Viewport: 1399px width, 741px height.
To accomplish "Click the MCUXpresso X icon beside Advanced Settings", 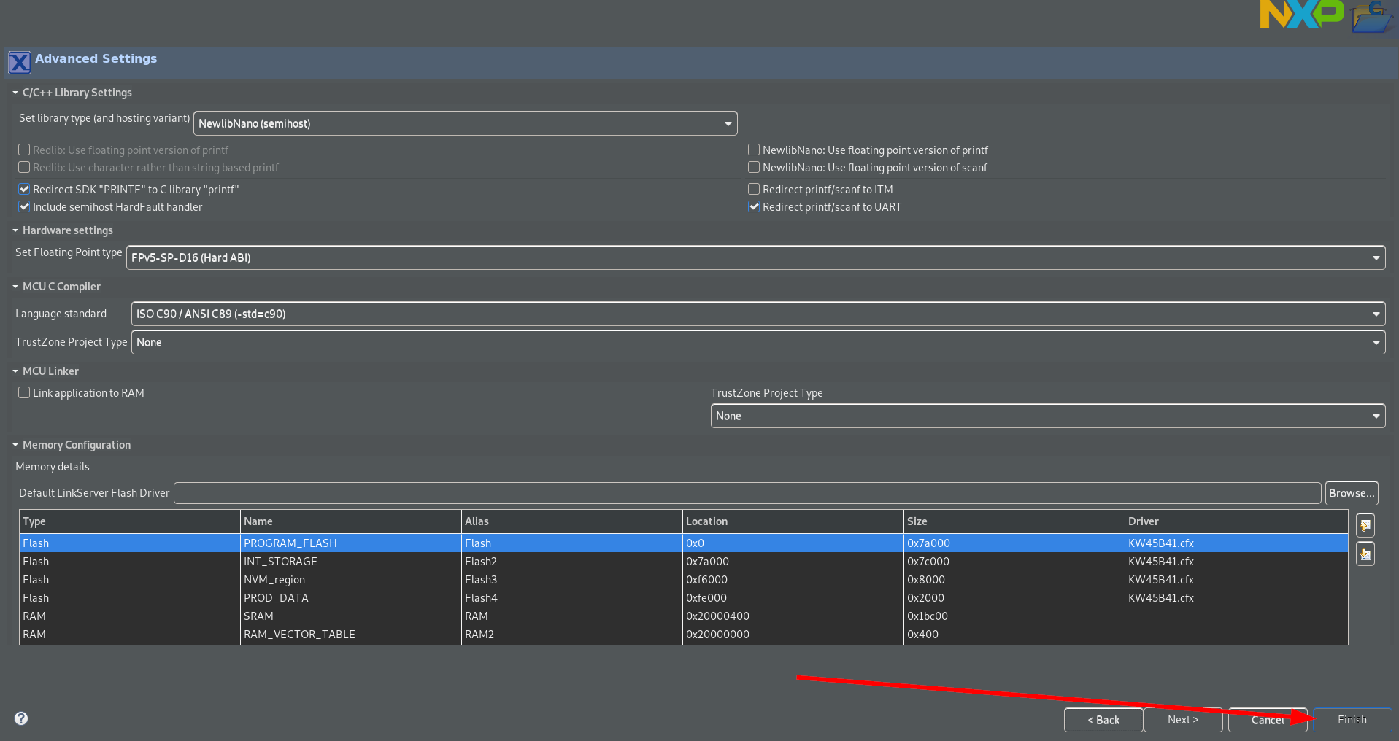I will tap(19, 62).
